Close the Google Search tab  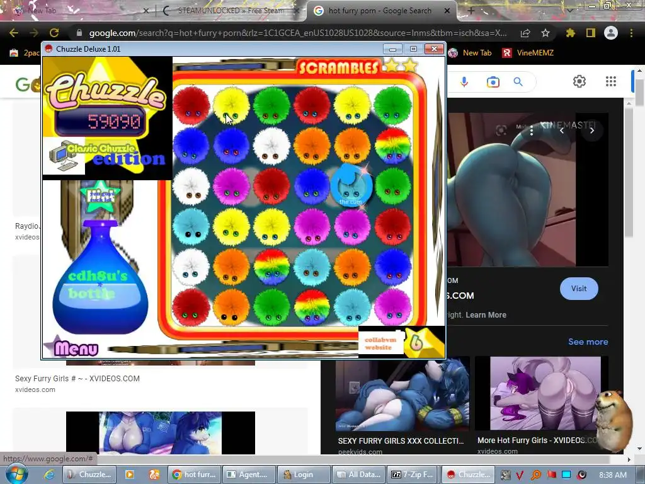click(447, 11)
